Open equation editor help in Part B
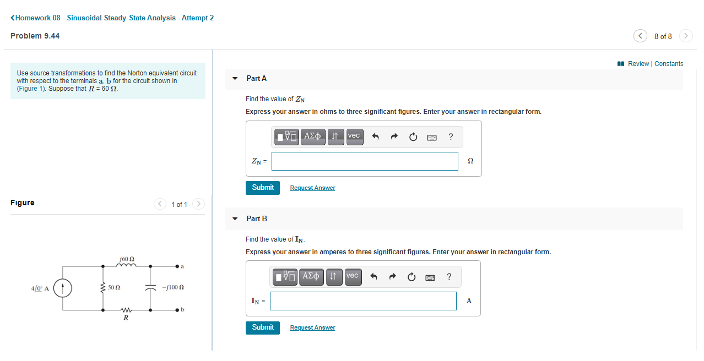The height and width of the screenshot is (361, 704). 449,277
